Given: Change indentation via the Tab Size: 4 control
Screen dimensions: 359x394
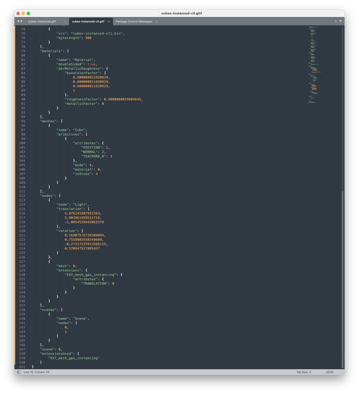Looking at the screenshot, I should tap(304, 372).
